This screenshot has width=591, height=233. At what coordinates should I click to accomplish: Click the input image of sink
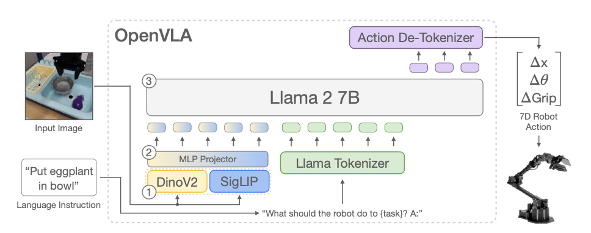(59, 86)
